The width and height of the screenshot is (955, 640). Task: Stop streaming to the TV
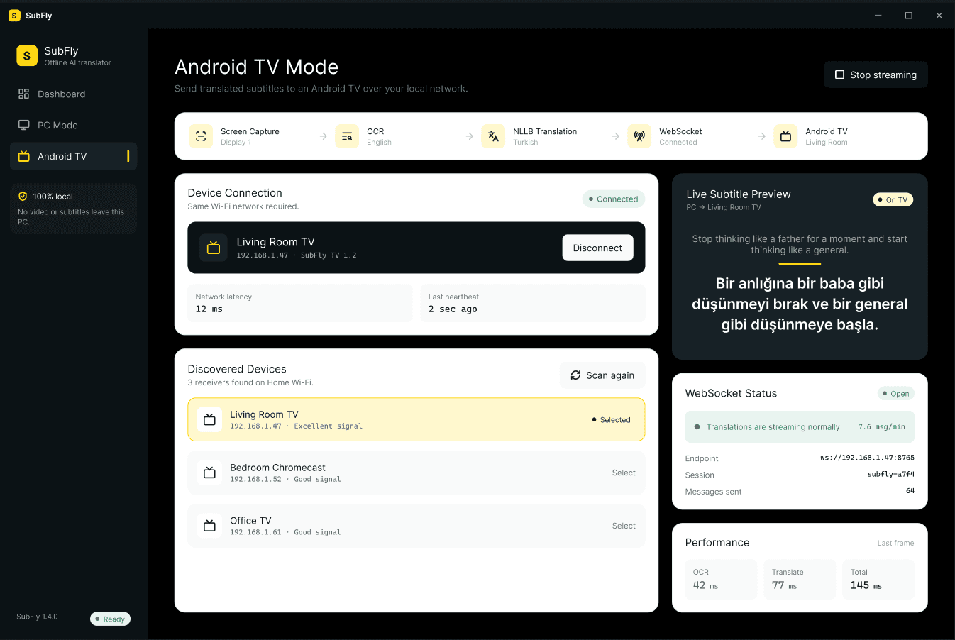[x=876, y=75]
